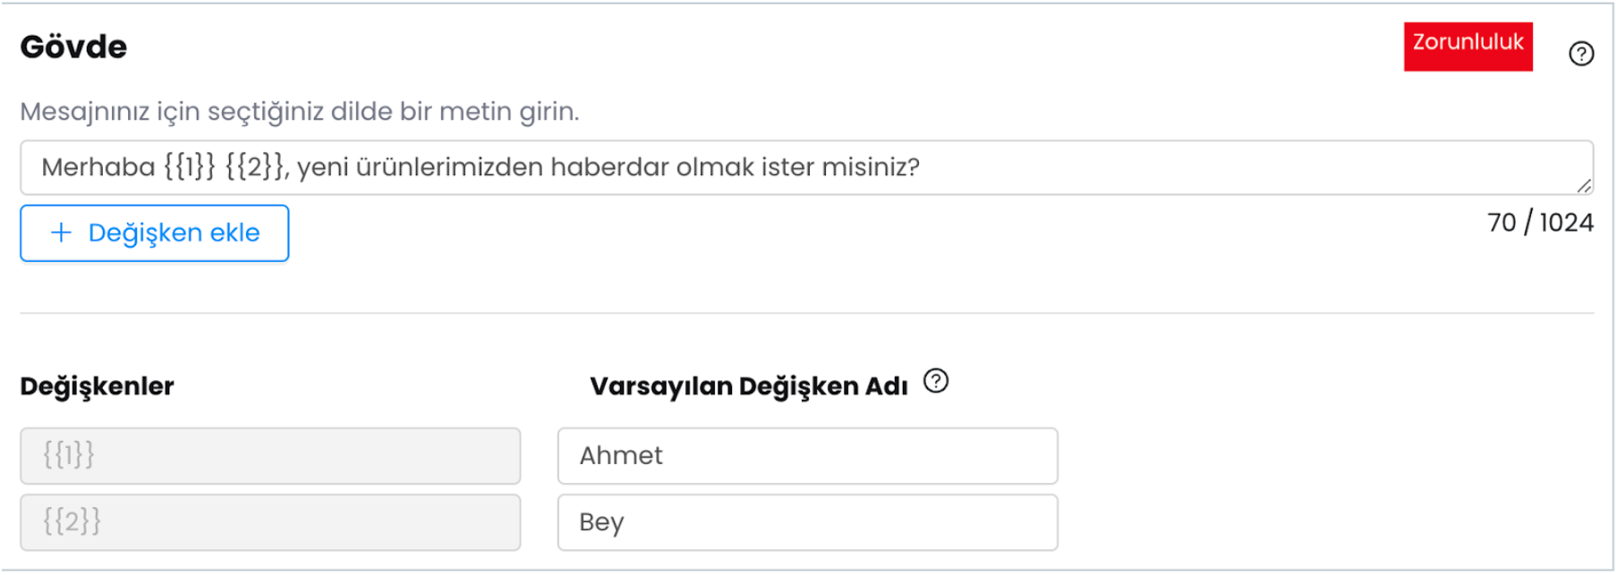Edit the Bey default variable field
The image size is (1616, 575).
point(808,522)
